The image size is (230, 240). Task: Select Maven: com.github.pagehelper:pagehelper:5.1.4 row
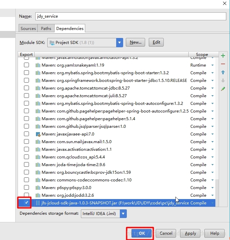pyautogui.click(x=116, y=119)
